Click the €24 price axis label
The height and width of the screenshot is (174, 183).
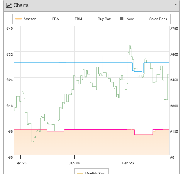click(10, 80)
